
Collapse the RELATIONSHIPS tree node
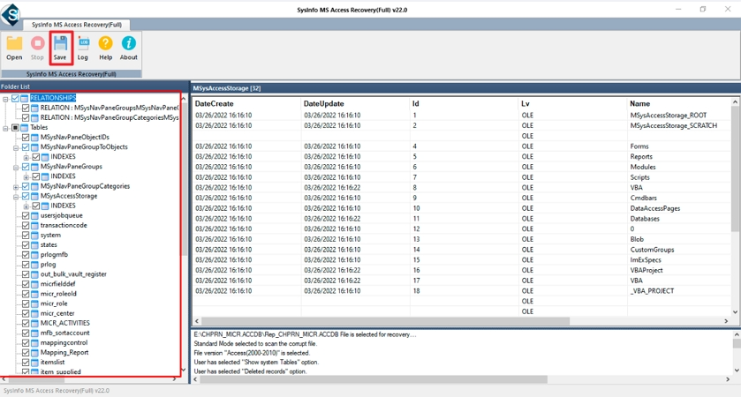(x=5, y=98)
